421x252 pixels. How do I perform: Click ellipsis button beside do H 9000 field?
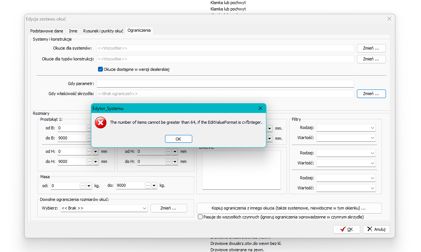(89, 162)
